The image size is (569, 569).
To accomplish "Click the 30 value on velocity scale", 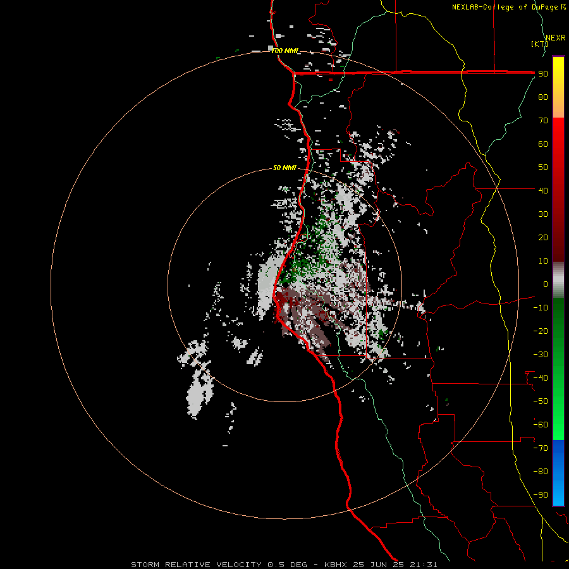I will coord(543,214).
